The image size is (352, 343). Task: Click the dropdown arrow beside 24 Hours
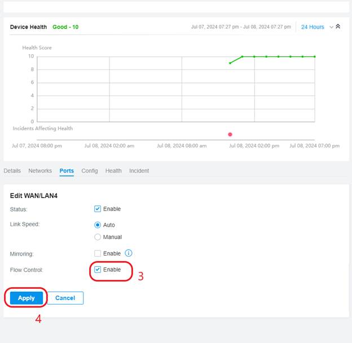click(331, 27)
